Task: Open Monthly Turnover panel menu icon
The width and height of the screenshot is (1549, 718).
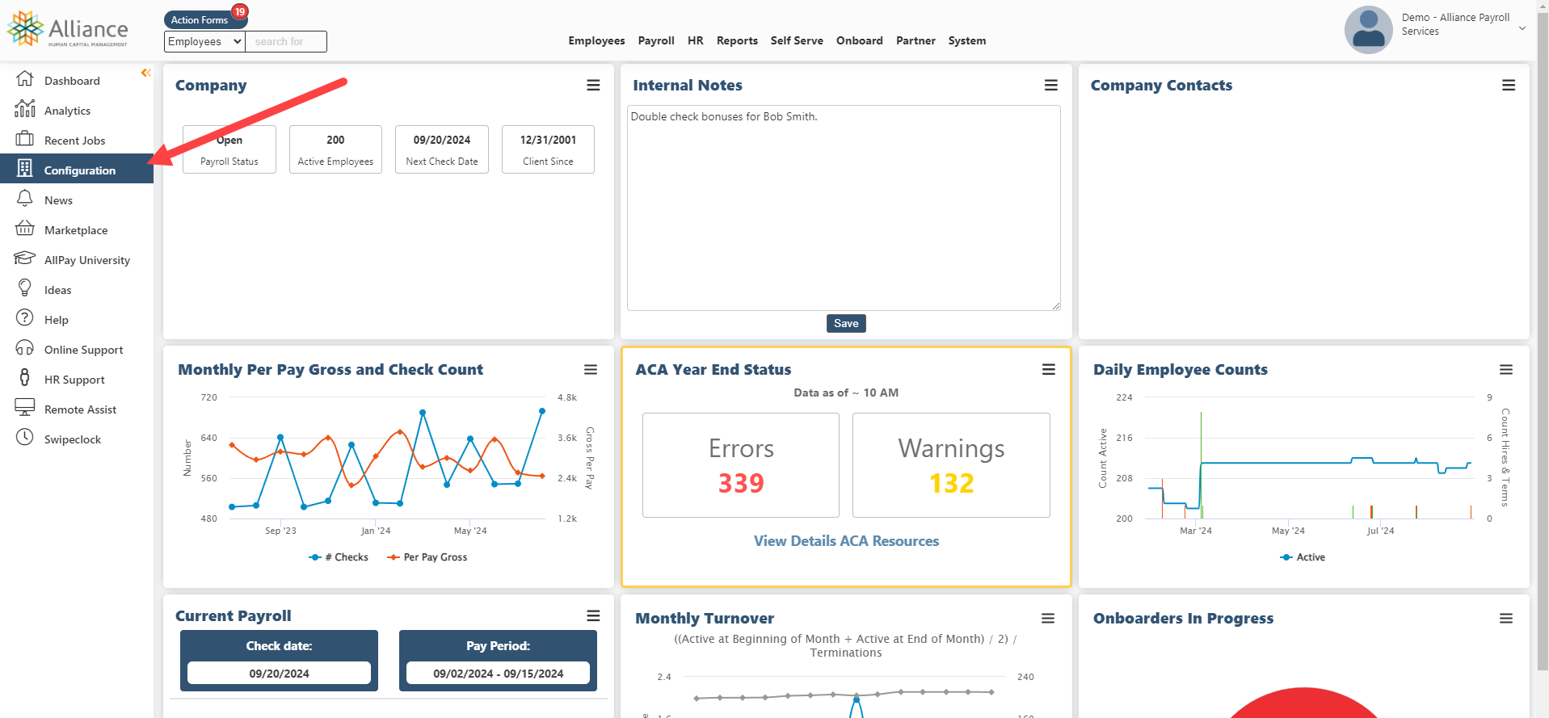Action: click(1048, 619)
